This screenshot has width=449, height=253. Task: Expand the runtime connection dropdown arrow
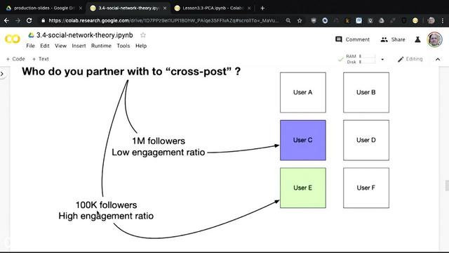pyautogui.click(x=382, y=59)
